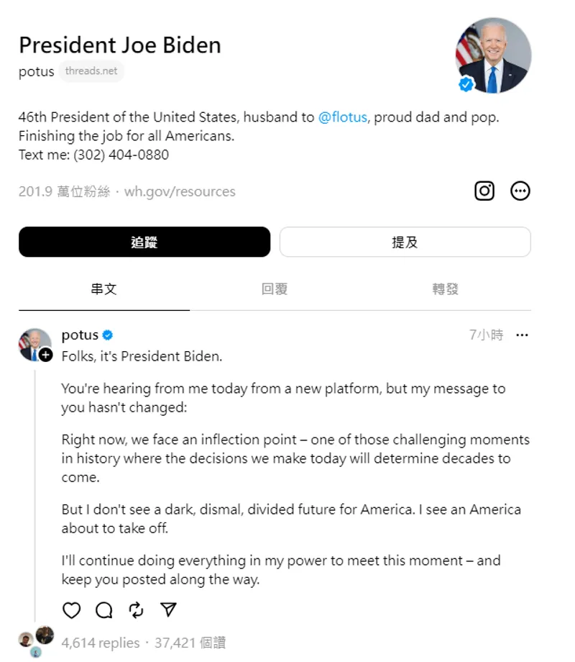Click the plus badge on post avatar
This screenshot has width=575, height=662.
[x=45, y=355]
